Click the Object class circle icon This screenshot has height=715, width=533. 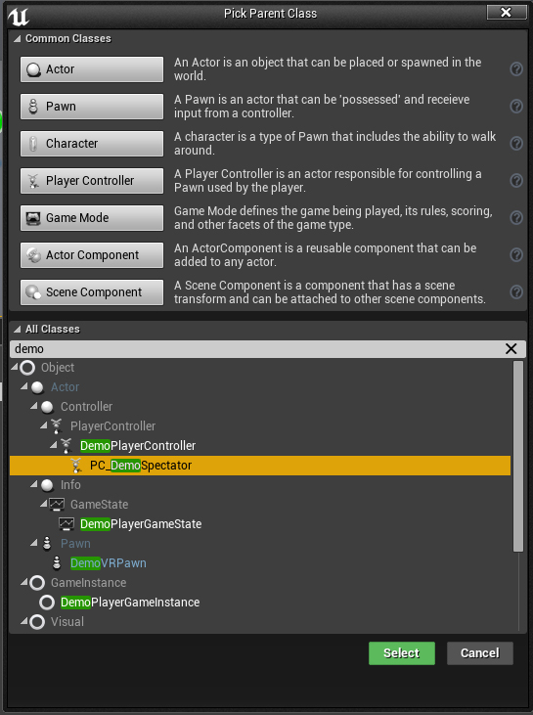coord(27,368)
